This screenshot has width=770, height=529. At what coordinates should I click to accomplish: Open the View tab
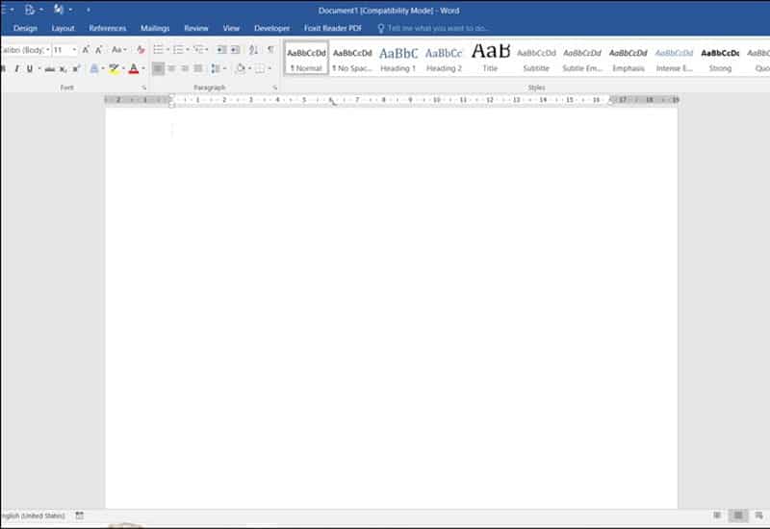coord(231,29)
